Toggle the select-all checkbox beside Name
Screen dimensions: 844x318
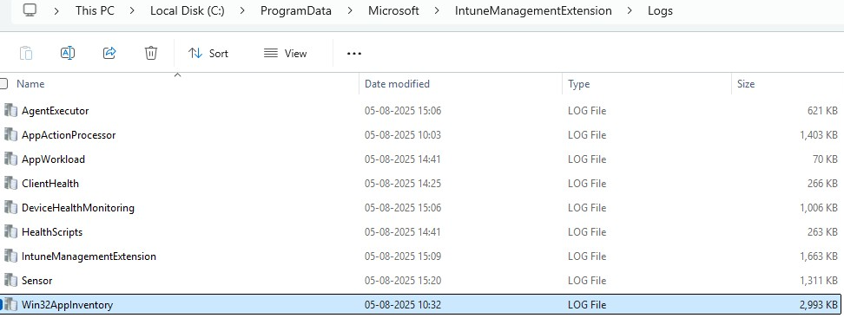pos(3,84)
